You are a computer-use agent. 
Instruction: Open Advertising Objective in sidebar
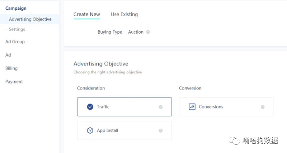(30, 19)
